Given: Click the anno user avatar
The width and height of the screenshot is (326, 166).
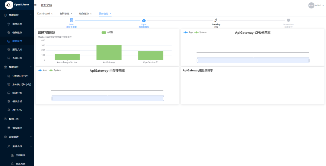Looking at the screenshot, I should [311, 5].
